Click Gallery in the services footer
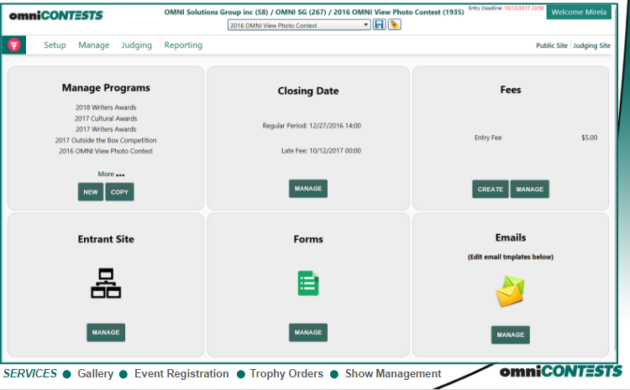This screenshot has width=630, height=390. click(95, 373)
